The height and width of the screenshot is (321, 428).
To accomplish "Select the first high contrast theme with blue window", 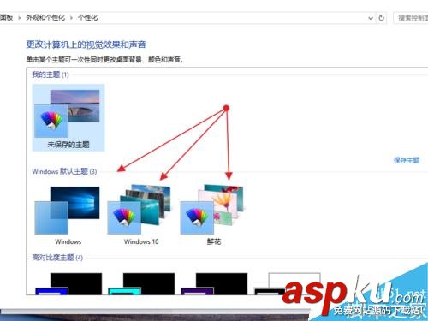I will pyautogui.click(x=68, y=283).
